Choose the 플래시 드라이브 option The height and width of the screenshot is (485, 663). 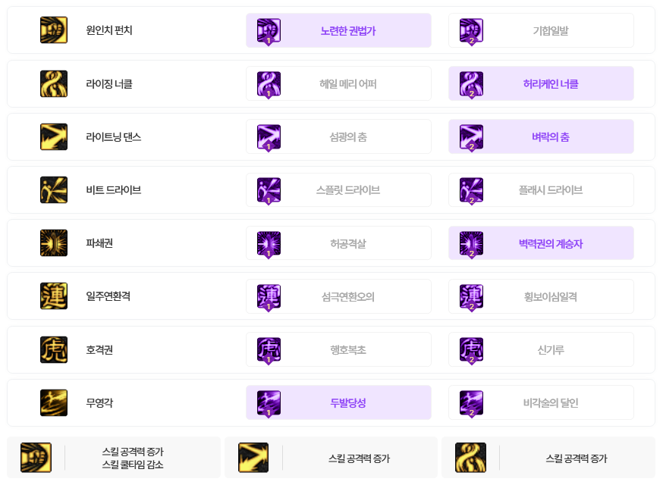(x=541, y=190)
